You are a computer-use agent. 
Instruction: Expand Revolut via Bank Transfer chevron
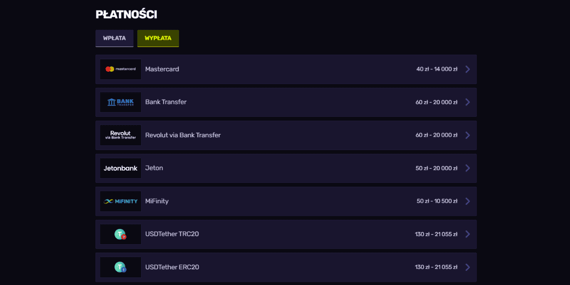click(468, 135)
